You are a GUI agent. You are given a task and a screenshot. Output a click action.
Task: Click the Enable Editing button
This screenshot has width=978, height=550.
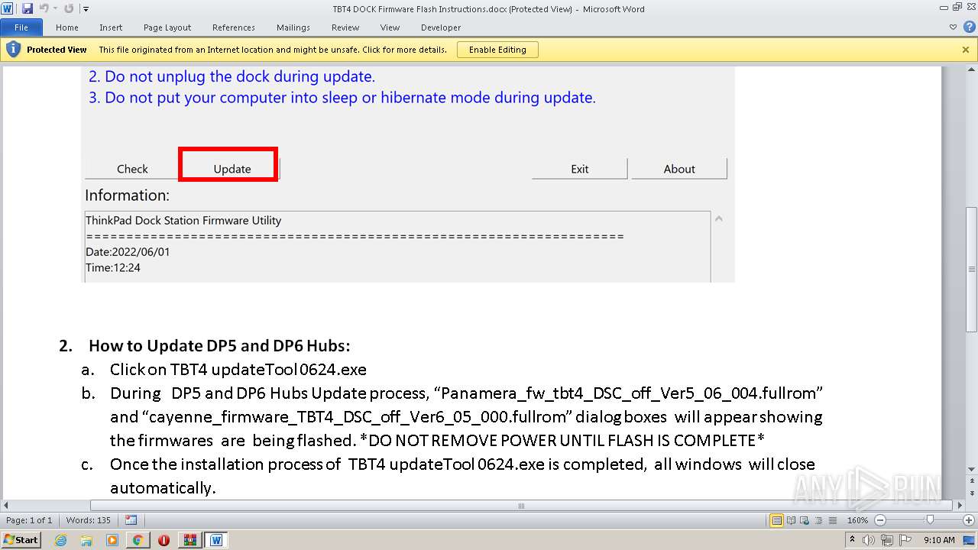click(497, 50)
